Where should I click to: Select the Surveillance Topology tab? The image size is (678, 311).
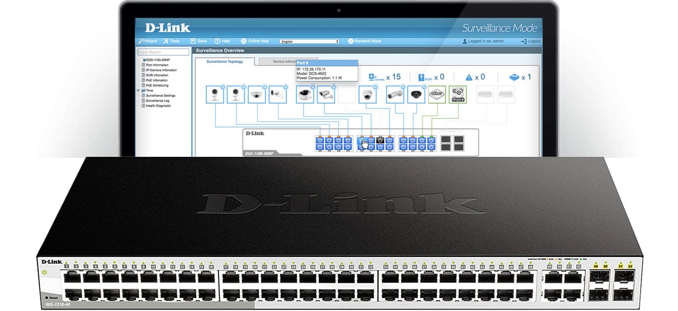[225, 61]
